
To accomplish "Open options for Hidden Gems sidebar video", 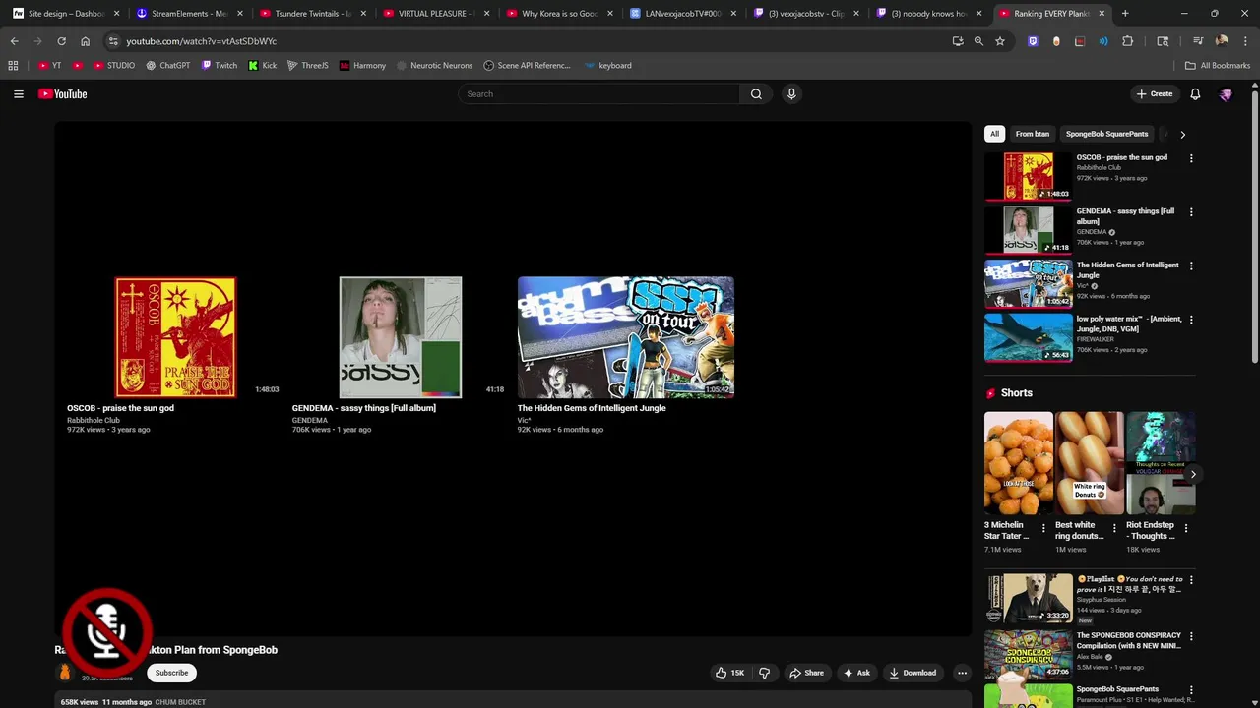I will point(1191,265).
